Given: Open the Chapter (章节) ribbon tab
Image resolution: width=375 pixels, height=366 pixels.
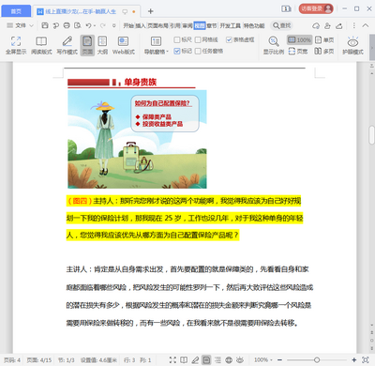Looking at the screenshot, I should click(x=212, y=25).
